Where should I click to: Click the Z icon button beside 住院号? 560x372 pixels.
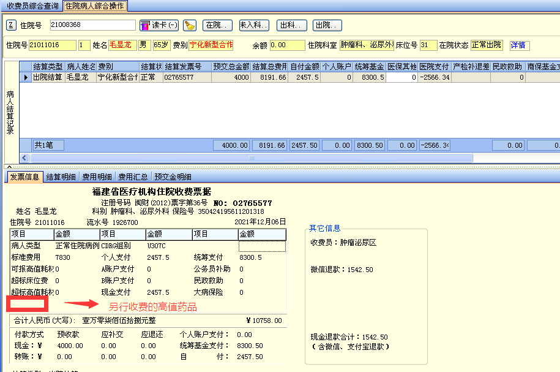click(11, 25)
